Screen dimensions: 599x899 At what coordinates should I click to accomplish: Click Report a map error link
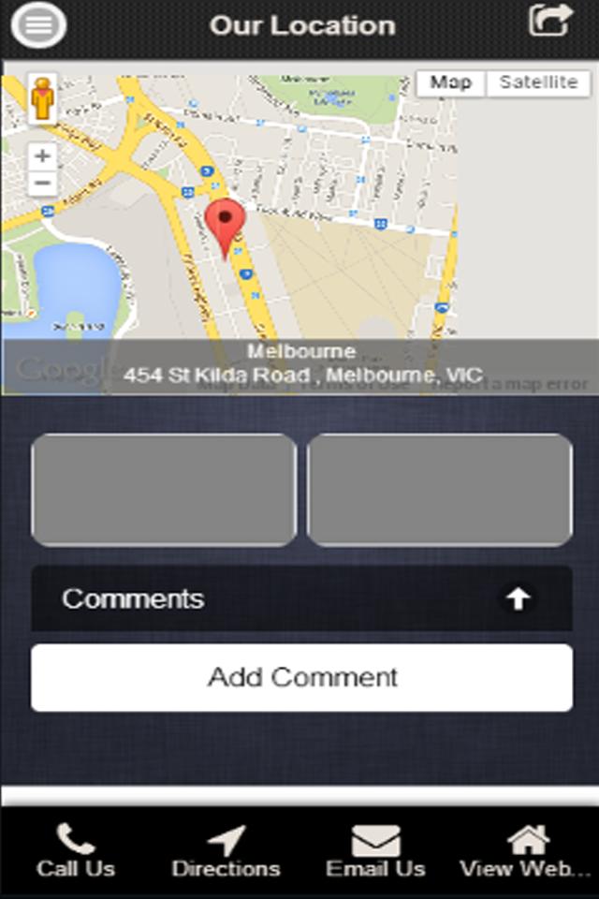510,384
